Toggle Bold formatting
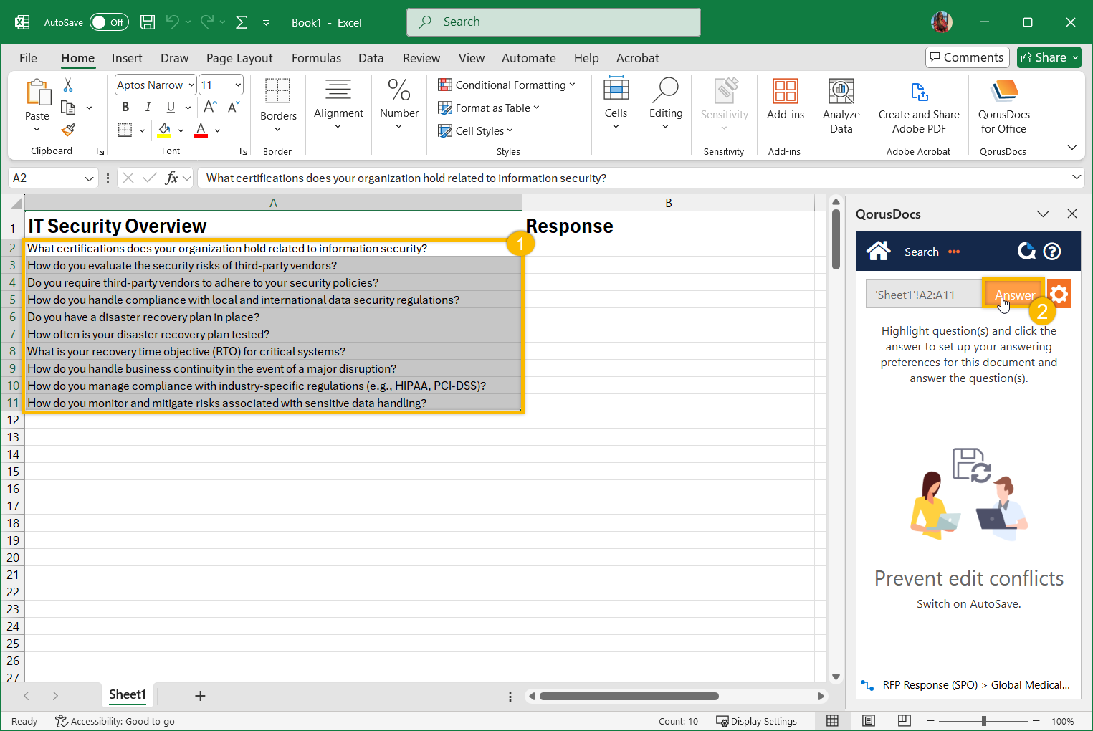This screenshot has height=731, width=1093. point(125,107)
